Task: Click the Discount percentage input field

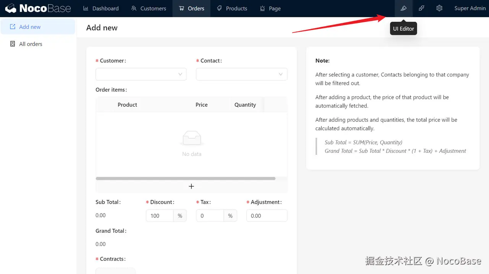Action: (x=159, y=216)
